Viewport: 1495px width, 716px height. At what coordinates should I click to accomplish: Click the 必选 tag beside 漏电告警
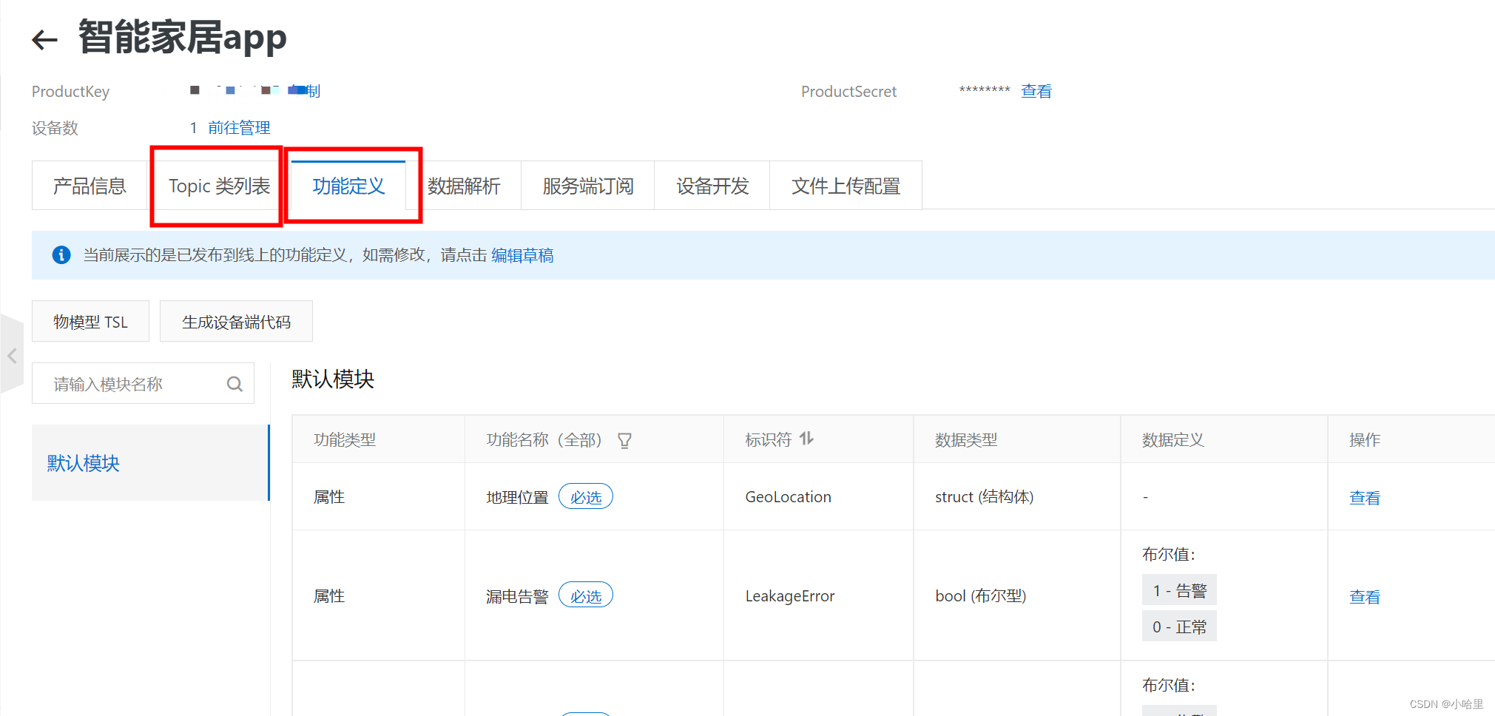(x=586, y=596)
